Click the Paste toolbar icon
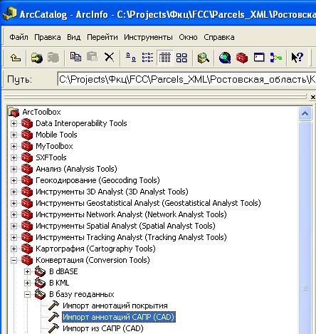This screenshot has height=334, width=316. (93, 57)
